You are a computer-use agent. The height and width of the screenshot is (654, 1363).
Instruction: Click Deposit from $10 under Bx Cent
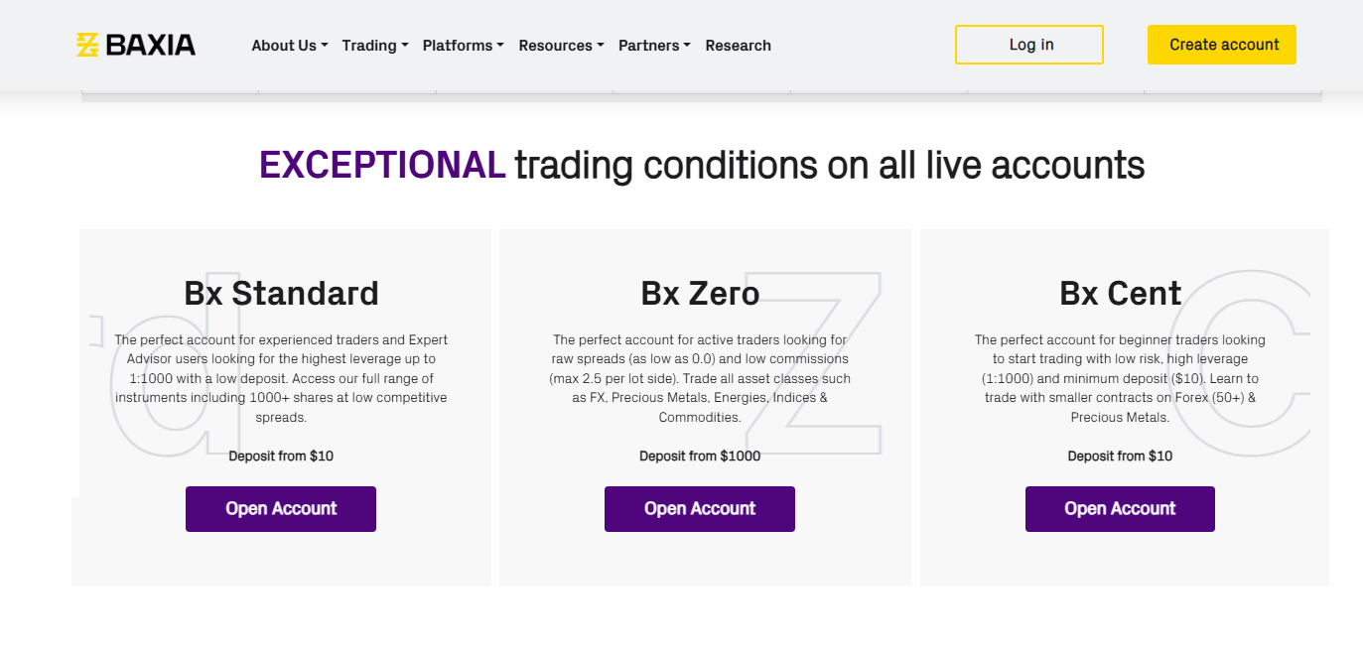tap(1120, 457)
